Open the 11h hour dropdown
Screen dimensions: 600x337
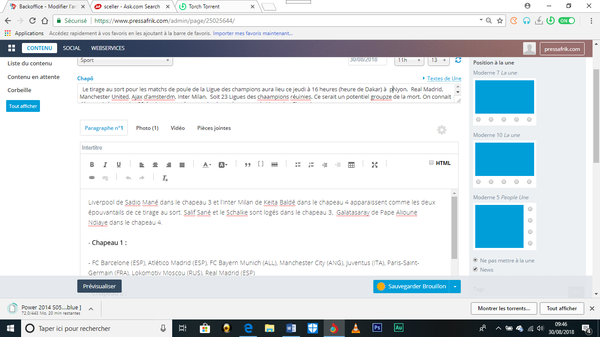pos(409,61)
